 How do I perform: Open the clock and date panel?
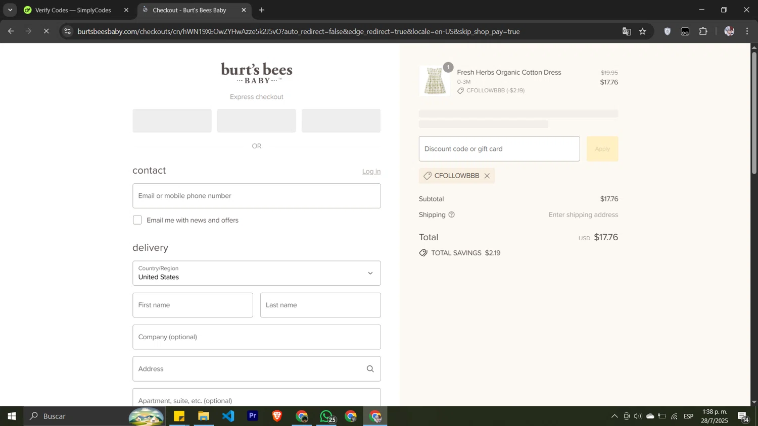[x=715, y=416]
